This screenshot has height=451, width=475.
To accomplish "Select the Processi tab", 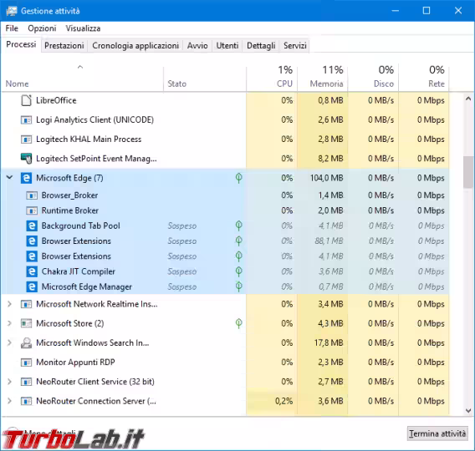I will pos(21,45).
